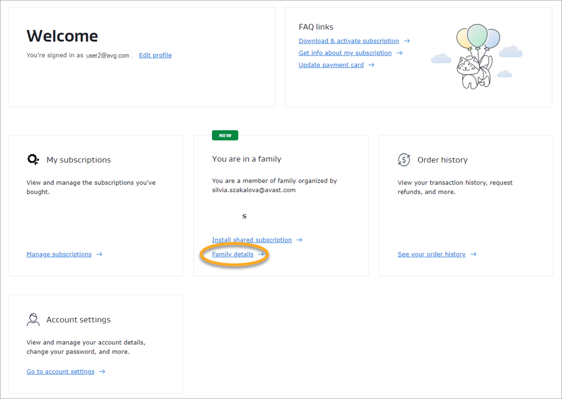Open Download & activate subscription FAQ link

pos(349,41)
